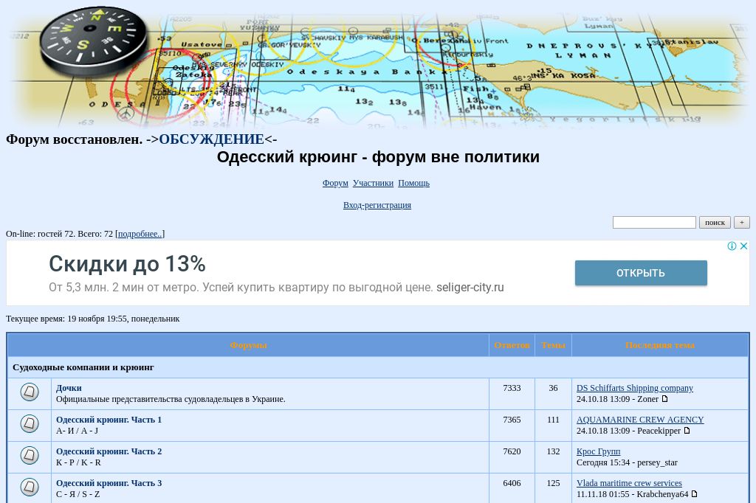756x503 pixels.
Task: Click the compass logo in header
Action: pyautogui.click(x=92, y=41)
